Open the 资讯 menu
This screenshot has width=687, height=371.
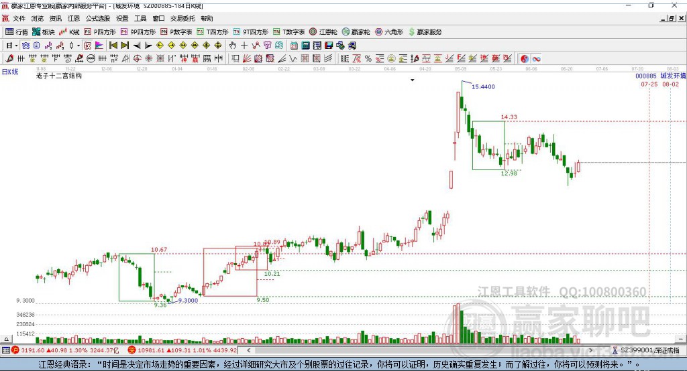pyautogui.click(x=55, y=18)
